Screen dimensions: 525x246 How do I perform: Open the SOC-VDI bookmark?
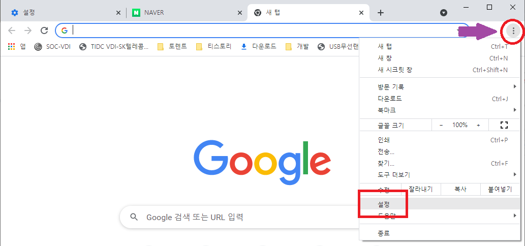point(52,47)
